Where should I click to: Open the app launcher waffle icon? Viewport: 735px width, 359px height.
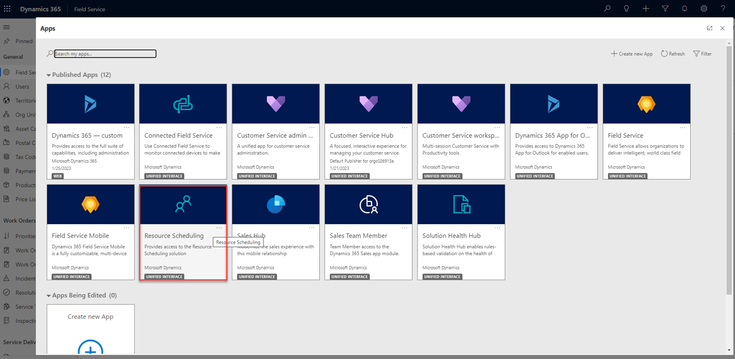(7, 9)
